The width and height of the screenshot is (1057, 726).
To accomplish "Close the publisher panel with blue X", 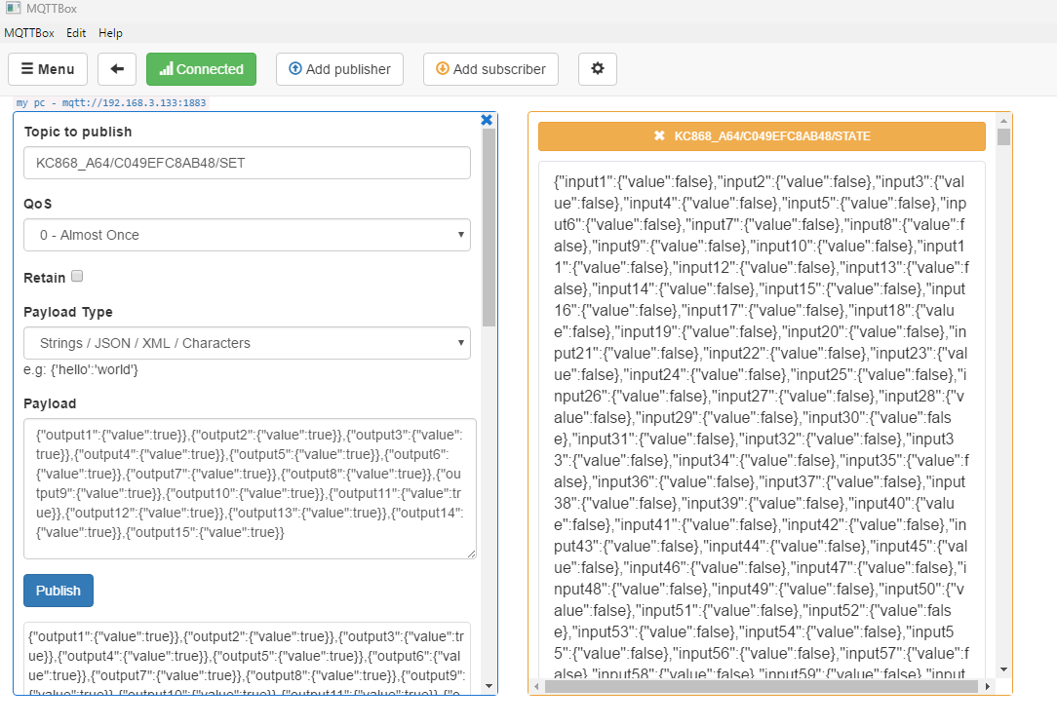I will (x=487, y=120).
